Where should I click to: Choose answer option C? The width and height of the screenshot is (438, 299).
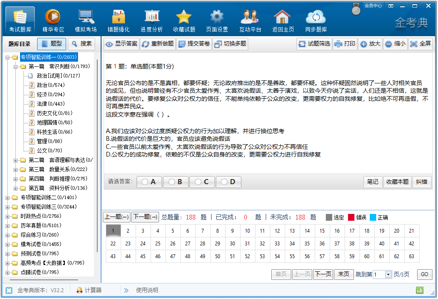(x=202, y=182)
